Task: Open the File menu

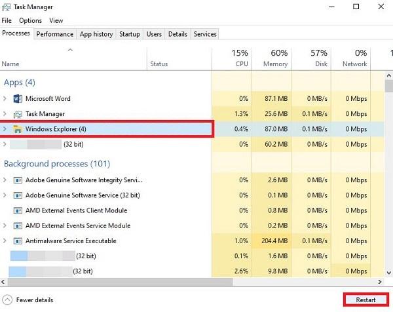Action: pyautogui.click(x=7, y=20)
